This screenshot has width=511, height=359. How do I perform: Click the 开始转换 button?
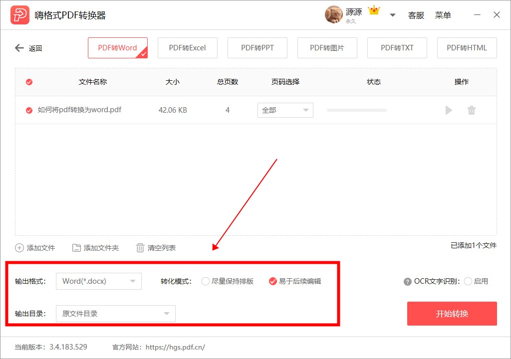[x=452, y=314]
